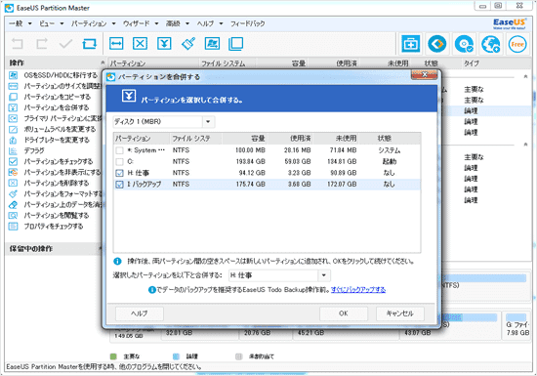Uncheck the H: 仕事 partition checkbox
The height and width of the screenshot is (376, 537).
[119, 173]
